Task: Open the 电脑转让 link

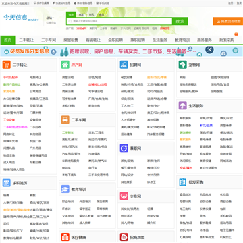Action: click(35, 78)
